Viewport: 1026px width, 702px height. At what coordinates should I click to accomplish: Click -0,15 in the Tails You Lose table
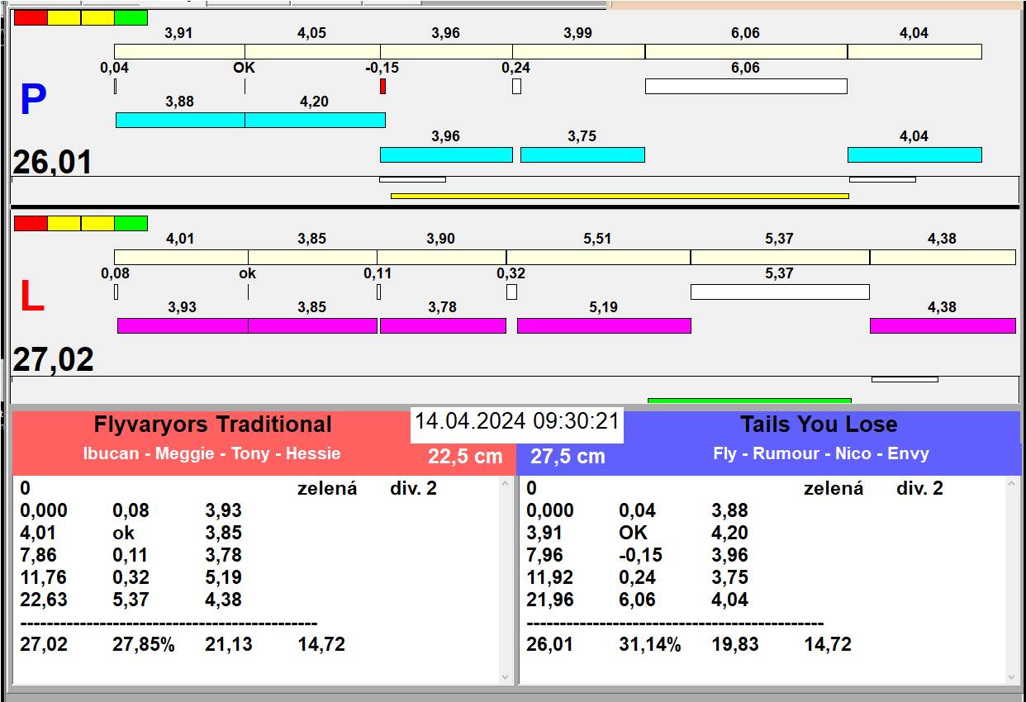pos(641,555)
